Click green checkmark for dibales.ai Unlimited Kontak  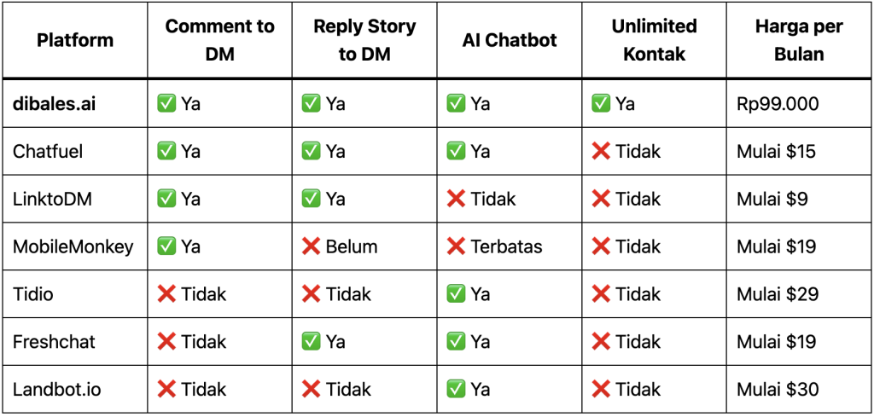click(x=601, y=104)
